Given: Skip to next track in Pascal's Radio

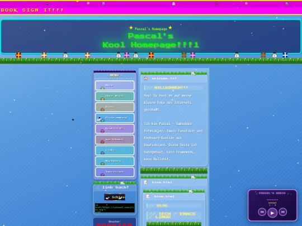Looking at the screenshot, I should (283, 212).
